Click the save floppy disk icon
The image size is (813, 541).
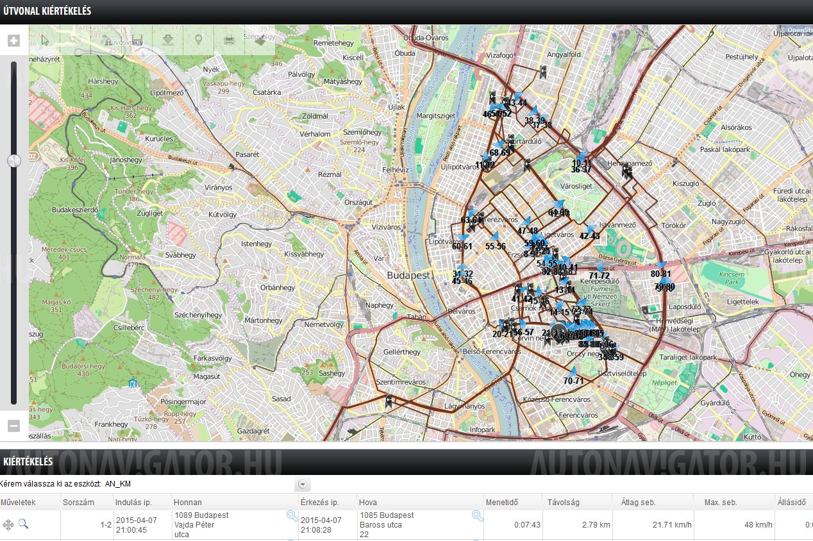[137, 40]
